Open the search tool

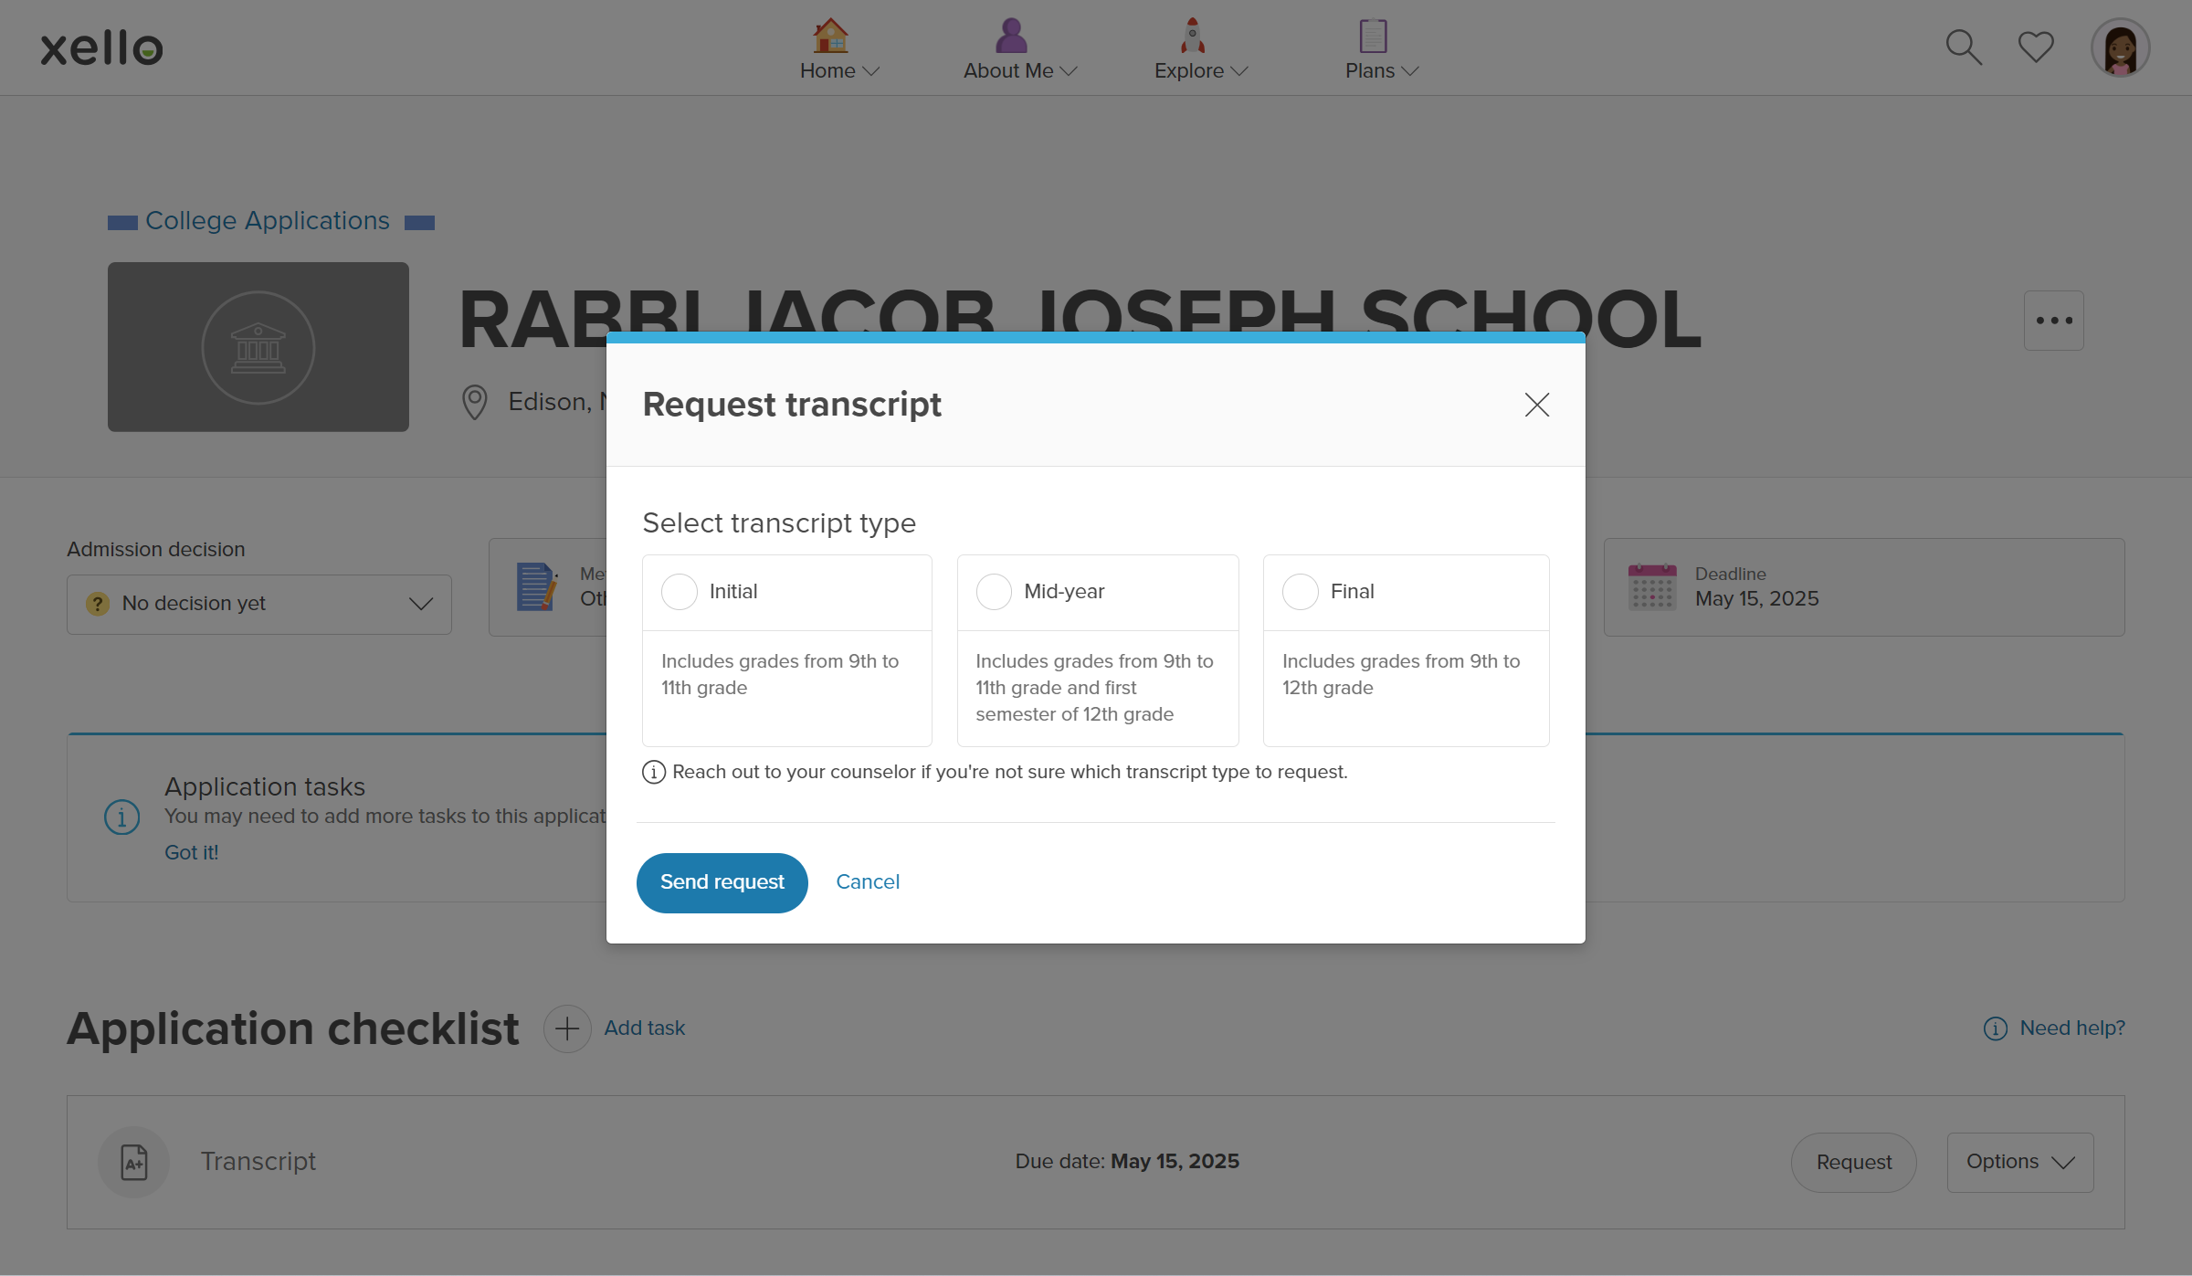tap(1963, 46)
